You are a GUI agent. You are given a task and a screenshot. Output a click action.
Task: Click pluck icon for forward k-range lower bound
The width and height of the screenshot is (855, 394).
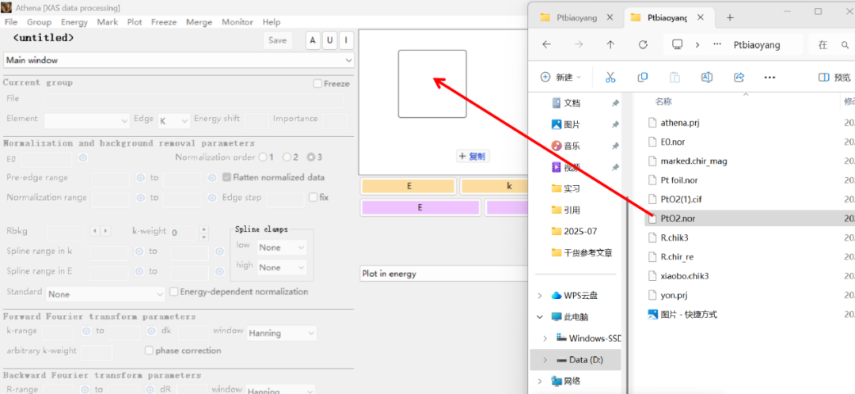85,331
